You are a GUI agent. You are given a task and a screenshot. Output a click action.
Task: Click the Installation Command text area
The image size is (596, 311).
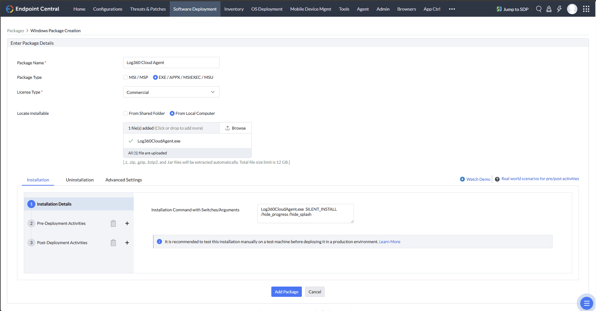click(306, 214)
